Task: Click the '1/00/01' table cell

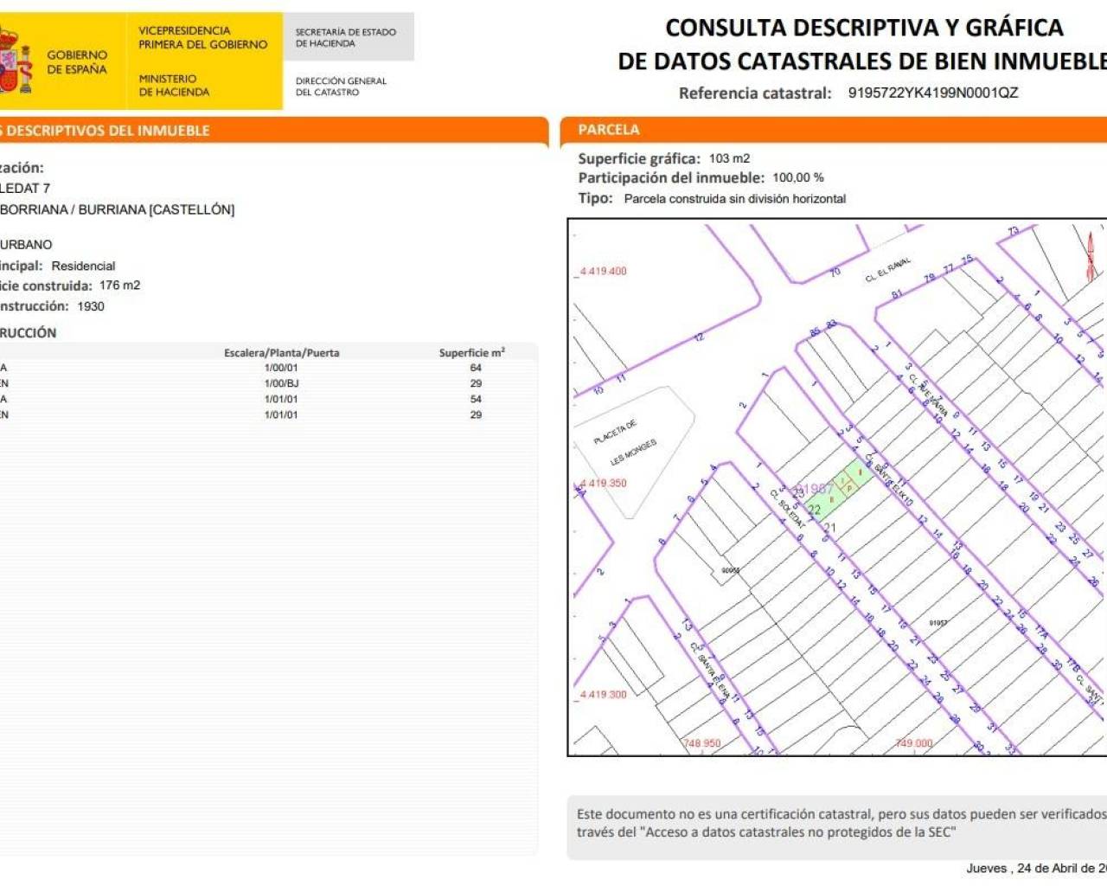Action: [x=281, y=369]
